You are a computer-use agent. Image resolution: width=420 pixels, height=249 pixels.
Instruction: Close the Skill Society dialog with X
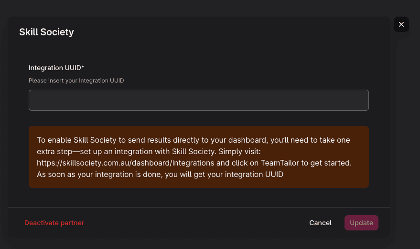(x=401, y=24)
